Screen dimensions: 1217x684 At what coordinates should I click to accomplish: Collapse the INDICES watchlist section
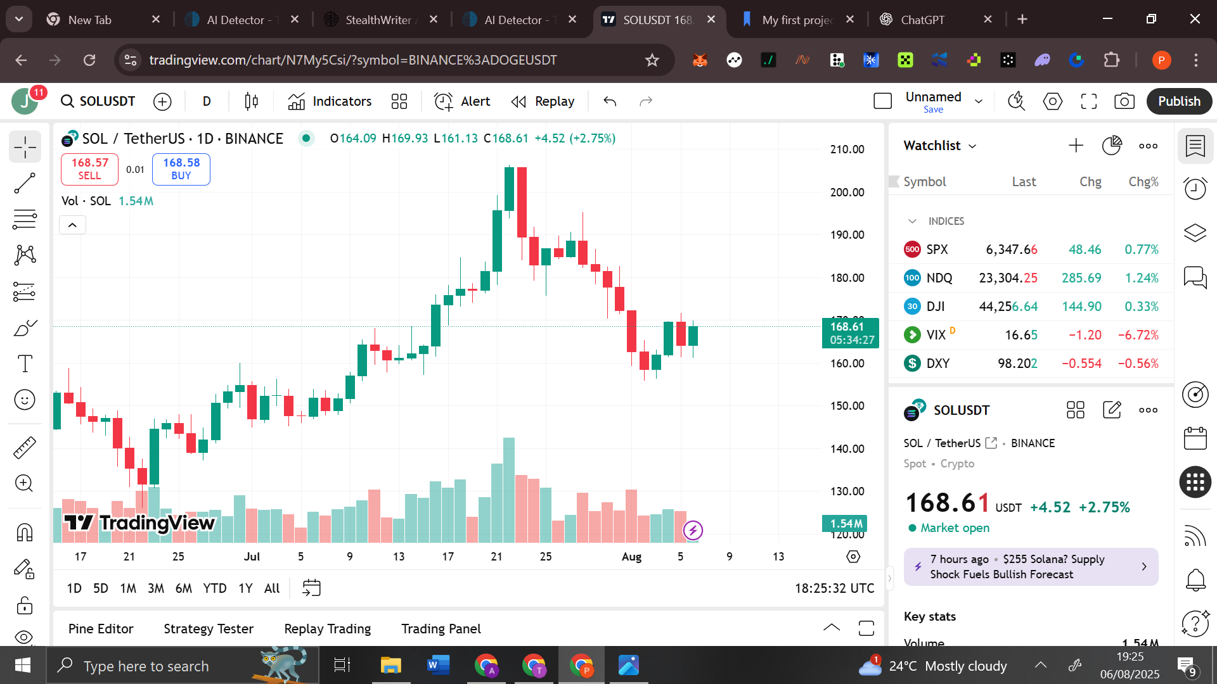pos(912,221)
